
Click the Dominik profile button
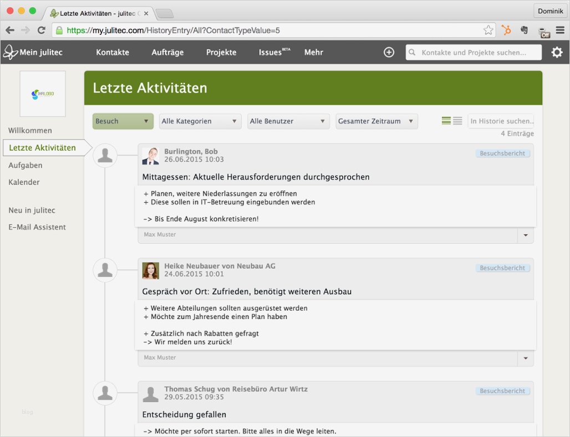point(551,11)
